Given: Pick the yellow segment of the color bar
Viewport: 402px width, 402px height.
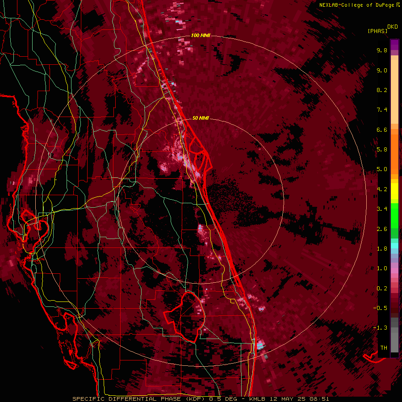Looking at the screenshot, I should tap(394, 191).
